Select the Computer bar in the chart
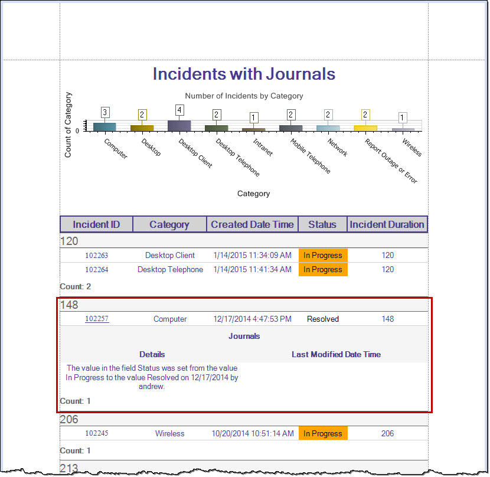The image size is (490, 477). [x=104, y=127]
